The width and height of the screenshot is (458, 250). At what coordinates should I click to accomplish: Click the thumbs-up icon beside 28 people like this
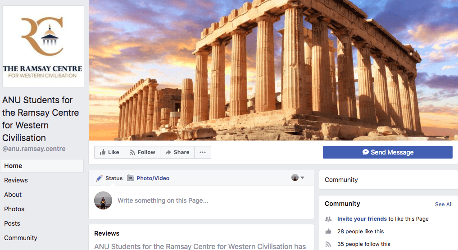pos(328,232)
